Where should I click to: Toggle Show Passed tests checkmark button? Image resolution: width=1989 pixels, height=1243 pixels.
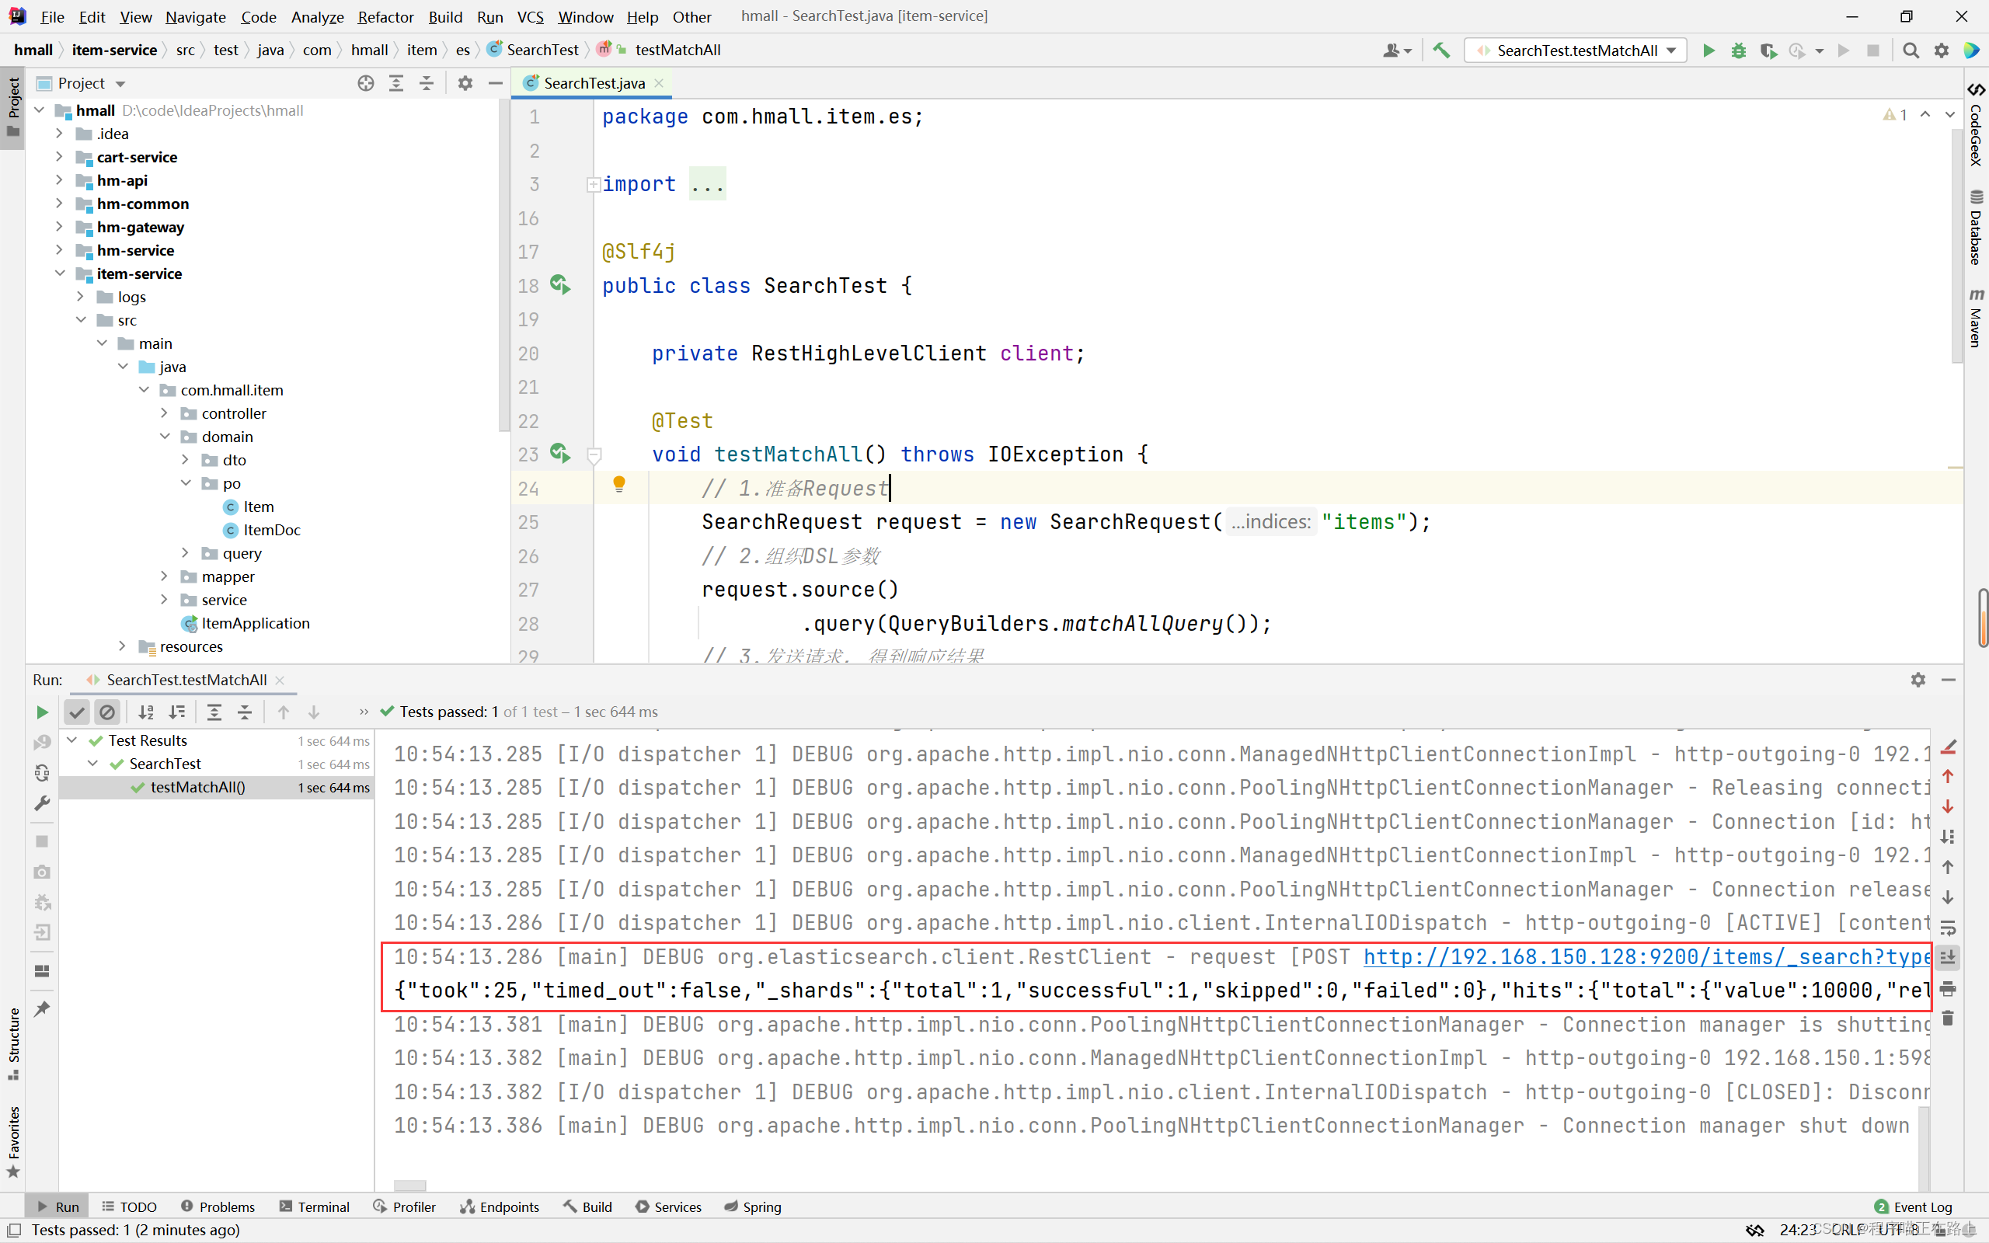click(x=77, y=712)
